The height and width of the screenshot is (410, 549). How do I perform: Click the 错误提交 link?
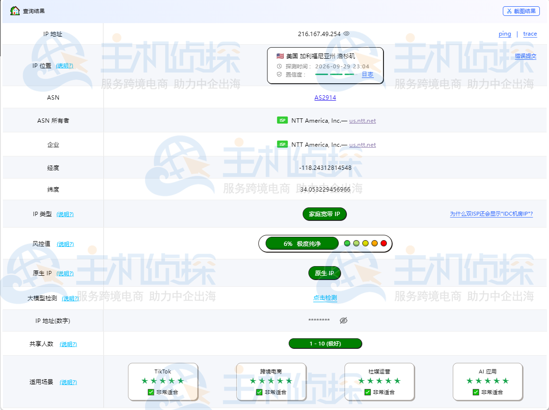point(525,56)
